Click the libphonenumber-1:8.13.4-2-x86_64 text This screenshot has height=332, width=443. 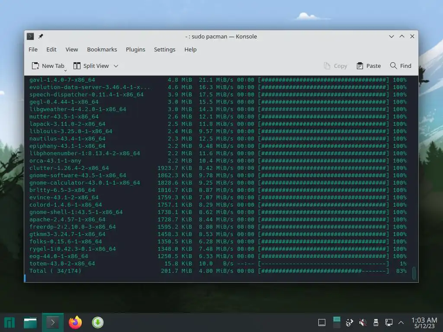coord(85,153)
